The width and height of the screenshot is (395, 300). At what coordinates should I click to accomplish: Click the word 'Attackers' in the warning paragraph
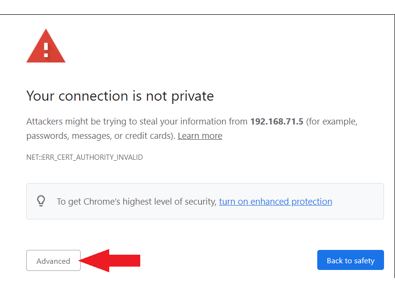pyautogui.click(x=44, y=122)
